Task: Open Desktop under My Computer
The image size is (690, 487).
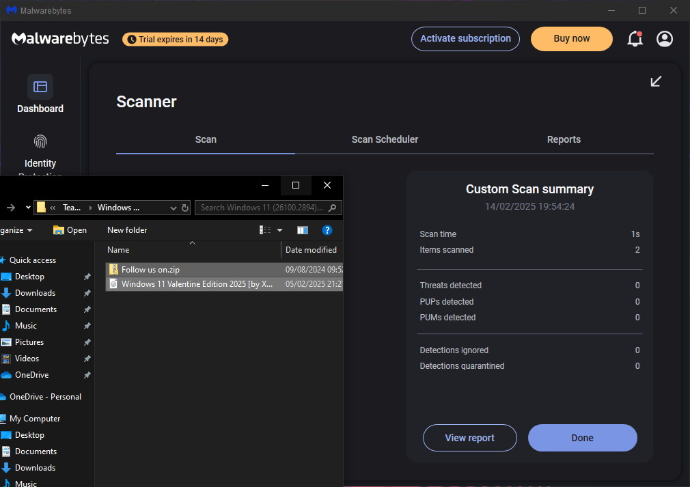Action: 29,434
